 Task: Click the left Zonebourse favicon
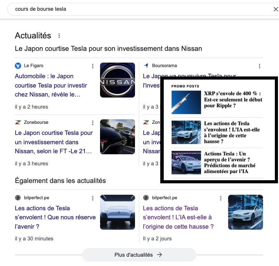coord(18,122)
